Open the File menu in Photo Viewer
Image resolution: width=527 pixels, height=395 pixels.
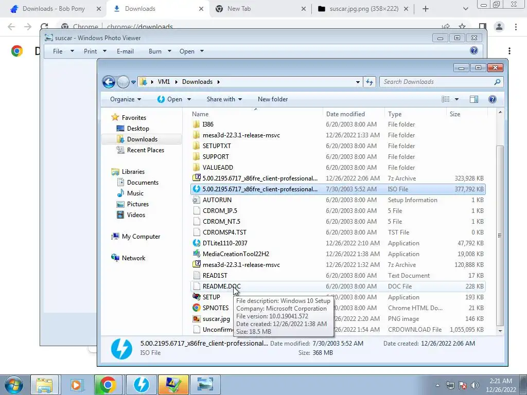(63, 51)
